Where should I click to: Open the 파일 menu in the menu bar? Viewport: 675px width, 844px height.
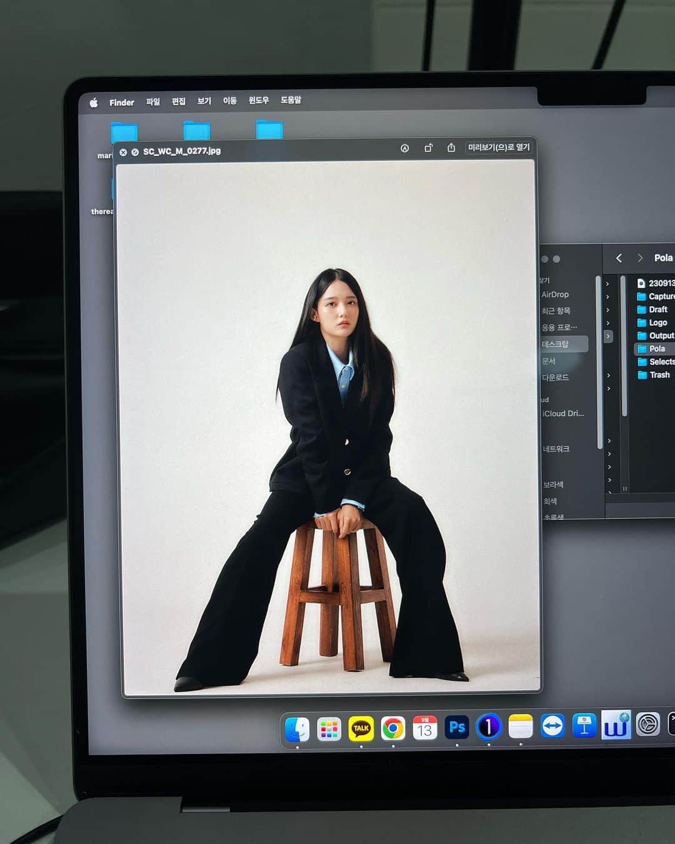153,101
